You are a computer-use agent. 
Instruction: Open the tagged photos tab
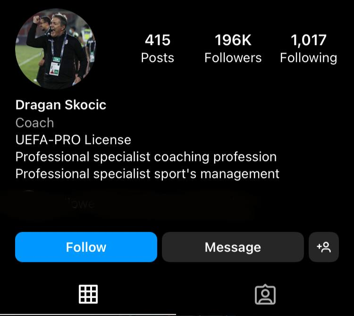coord(265,294)
